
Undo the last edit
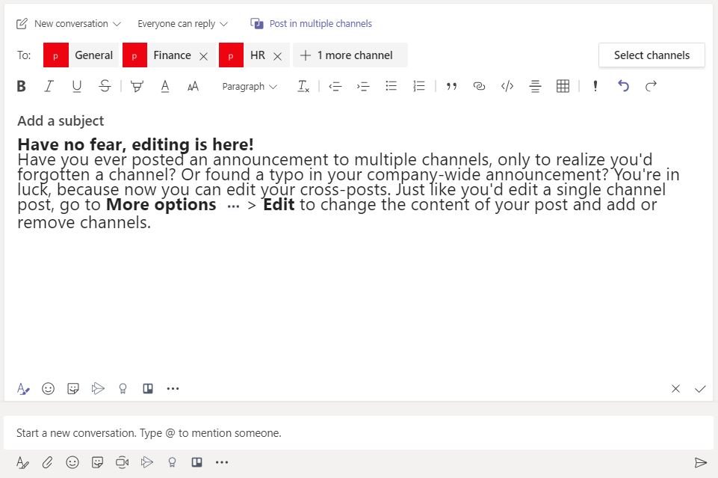click(623, 86)
